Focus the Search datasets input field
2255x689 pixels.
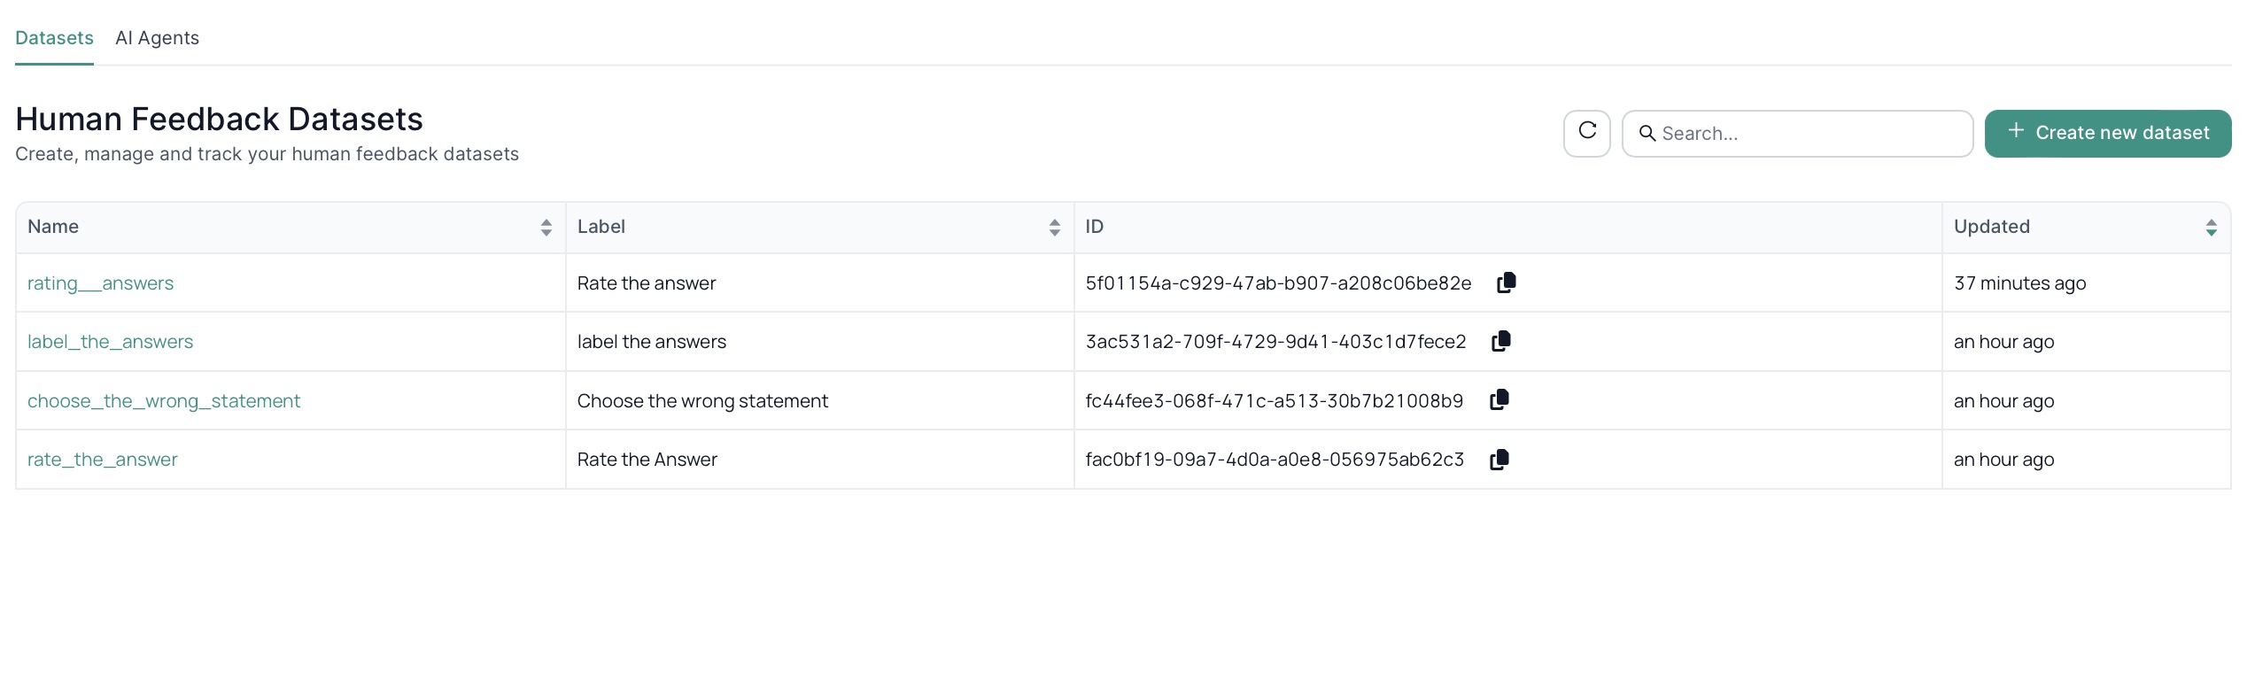pos(1807,134)
